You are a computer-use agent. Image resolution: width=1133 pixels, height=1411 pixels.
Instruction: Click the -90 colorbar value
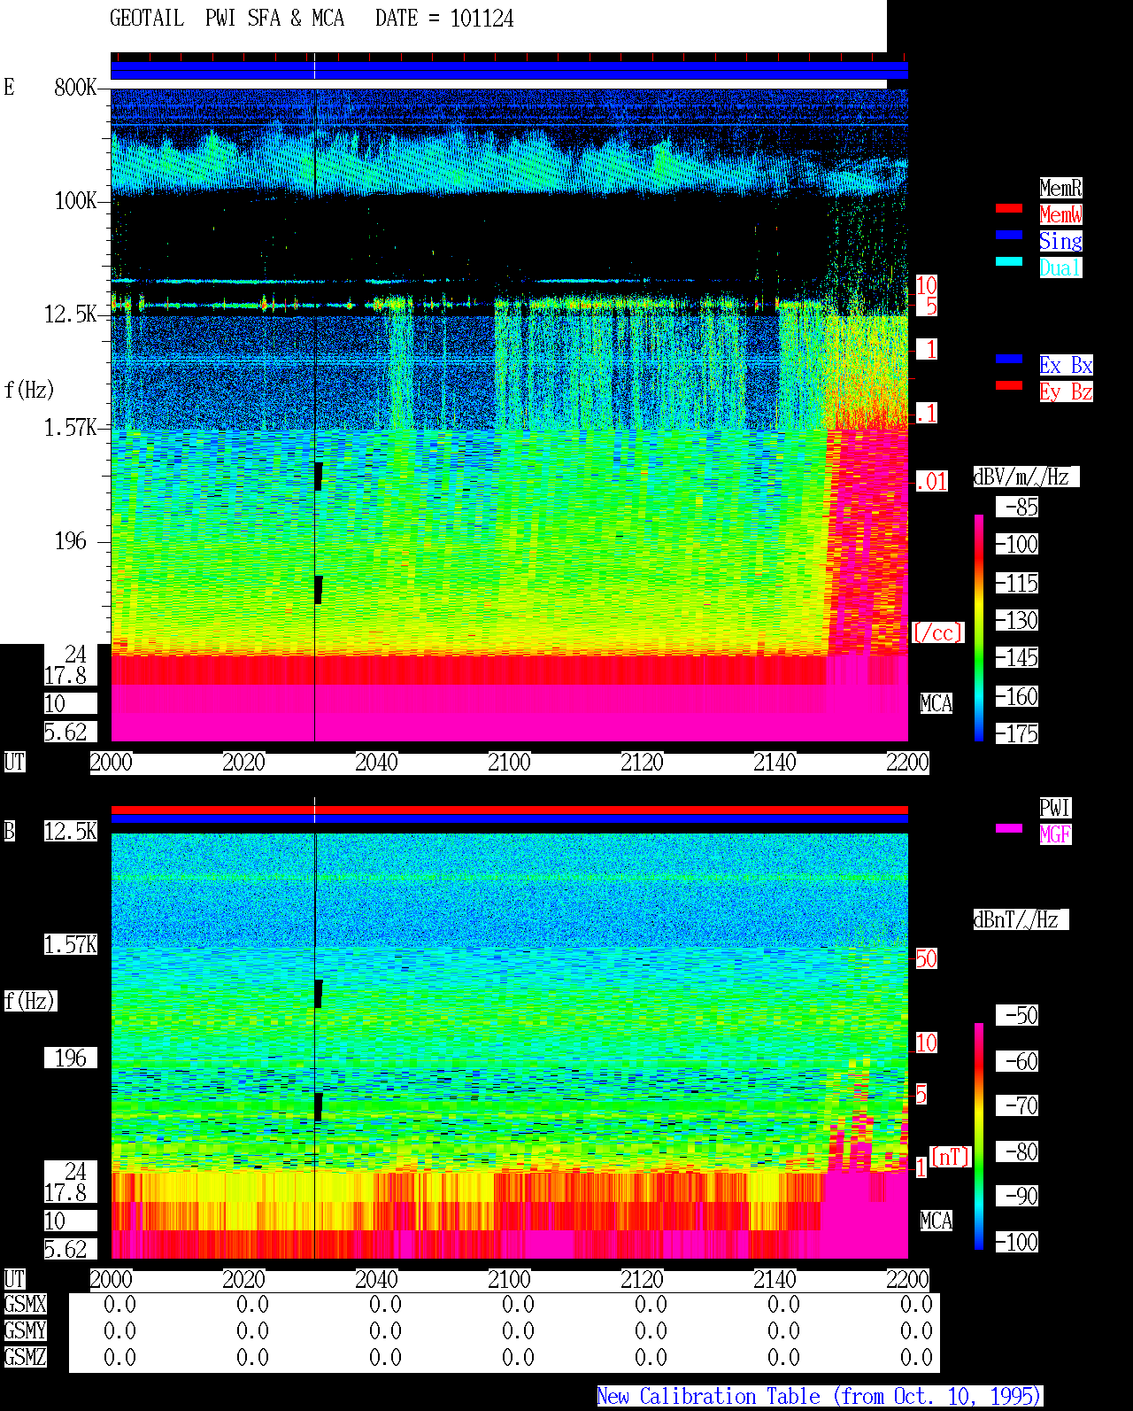point(1017,1196)
